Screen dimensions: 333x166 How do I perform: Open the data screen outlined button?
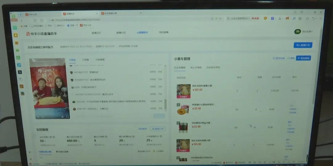pyautogui.click(x=158, y=129)
